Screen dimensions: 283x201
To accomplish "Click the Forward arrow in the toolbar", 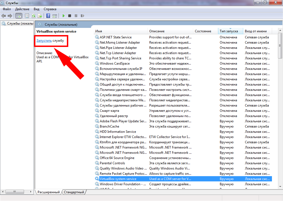I will [x=10, y=16].
